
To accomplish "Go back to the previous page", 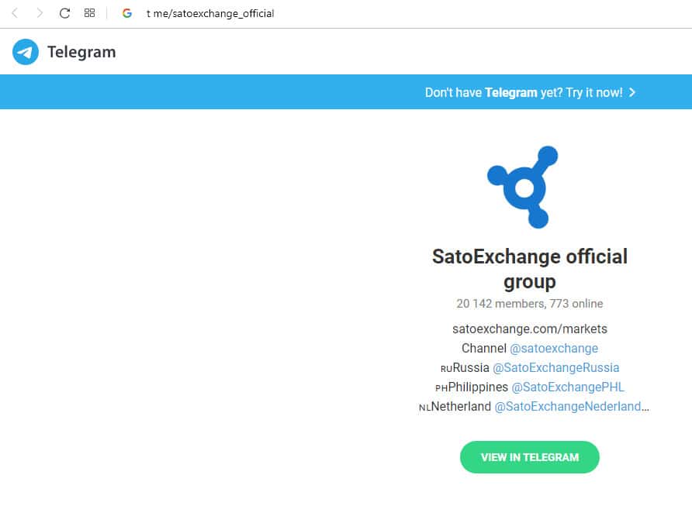I will [x=15, y=13].
